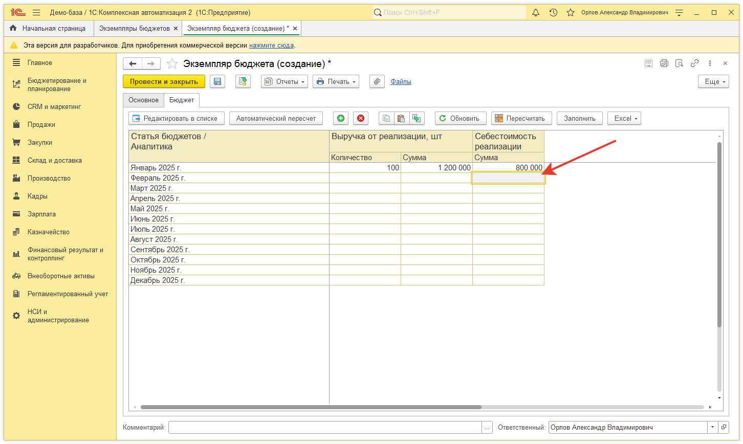Add the form to favorites with the star

point(172,64)
